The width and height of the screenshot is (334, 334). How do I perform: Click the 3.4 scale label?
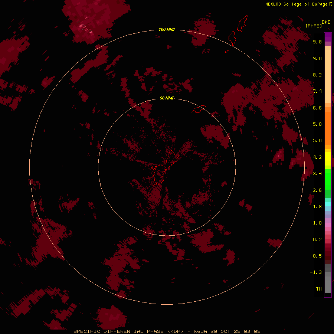point(317,174)
